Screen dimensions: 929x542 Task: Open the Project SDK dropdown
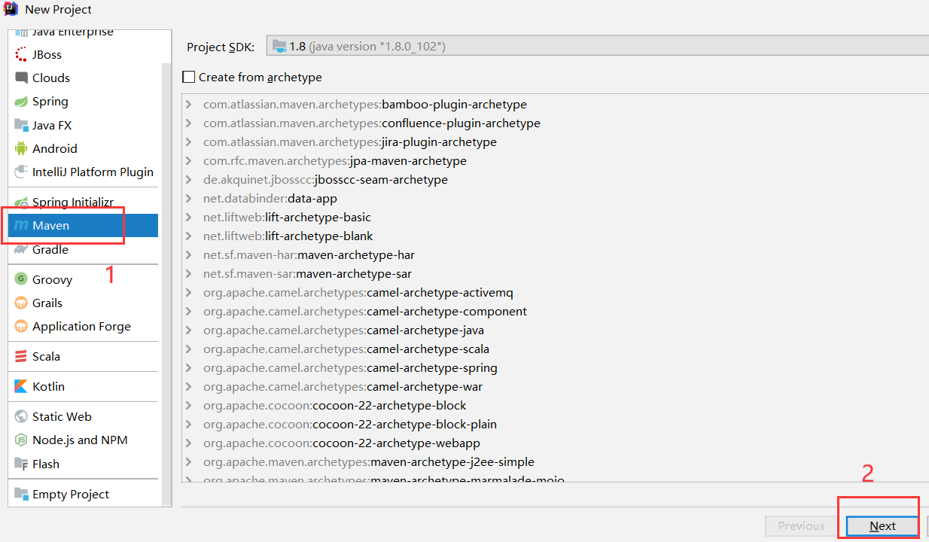pos(596,47)
